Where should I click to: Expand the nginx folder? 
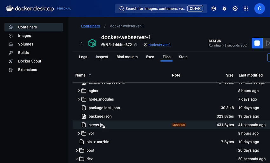[79, 91]
